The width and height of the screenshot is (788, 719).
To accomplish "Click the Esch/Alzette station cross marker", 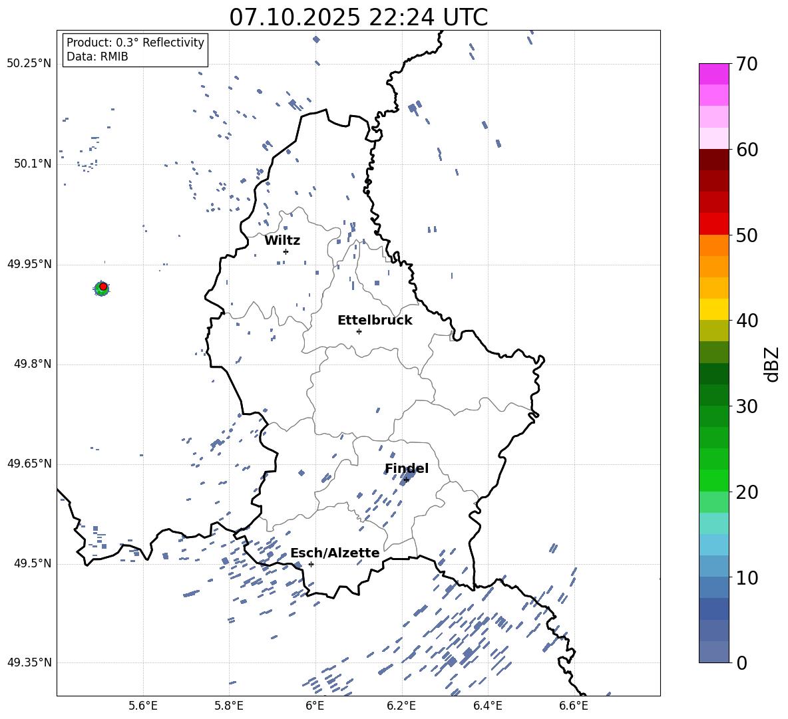I will [311, 564].
